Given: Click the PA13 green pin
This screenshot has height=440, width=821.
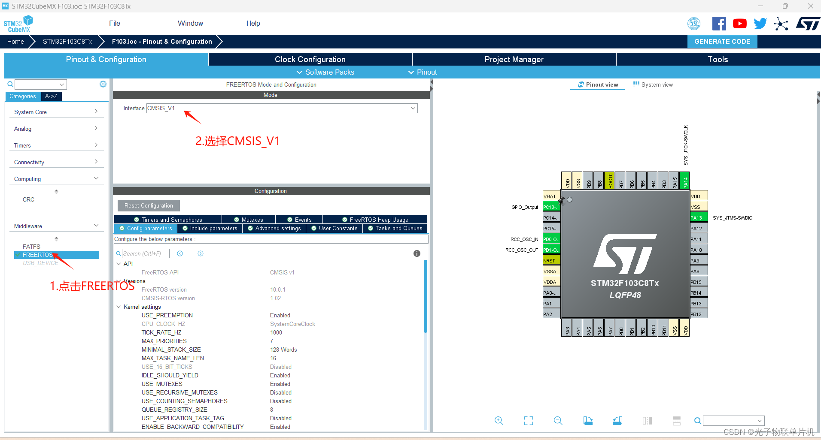Looking at the screenshot, I should click(699, 217).
